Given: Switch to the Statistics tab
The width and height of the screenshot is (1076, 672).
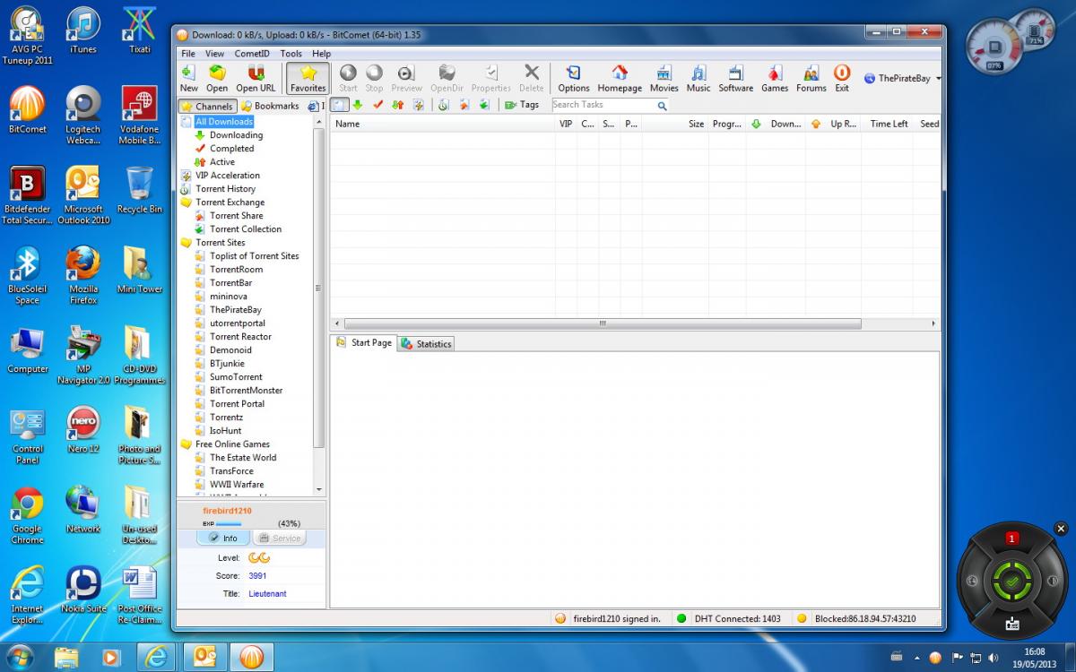Looking at the screenshot, I should (427, 344).
